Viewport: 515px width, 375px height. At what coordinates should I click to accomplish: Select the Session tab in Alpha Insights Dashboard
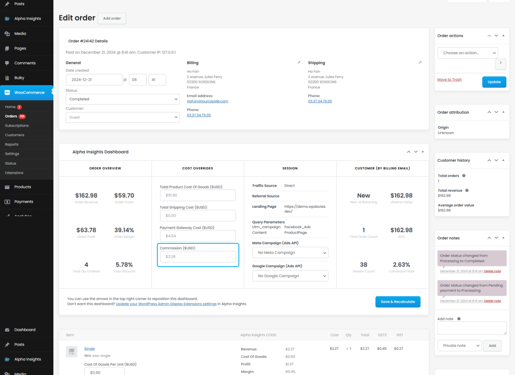click(x=290, y=168)
